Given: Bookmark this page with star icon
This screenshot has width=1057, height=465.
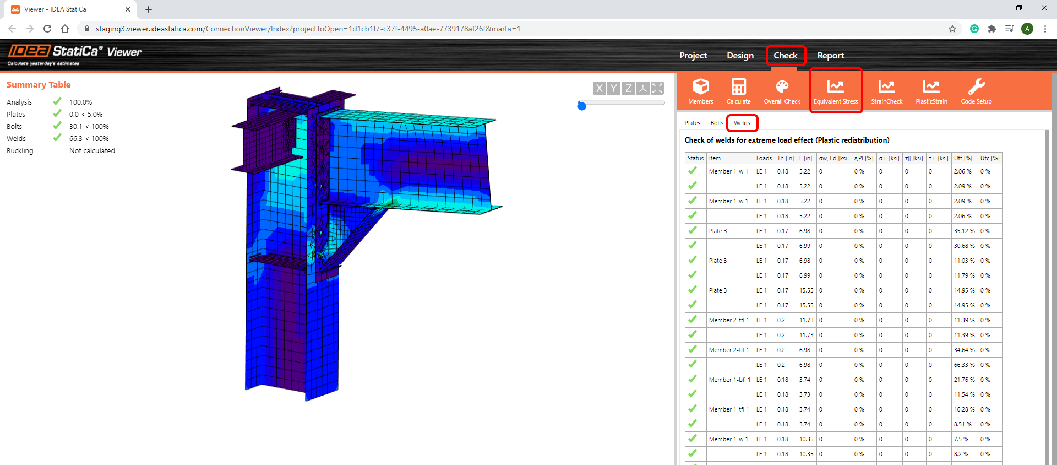Looking at the screenshot, I should (952, 29).
